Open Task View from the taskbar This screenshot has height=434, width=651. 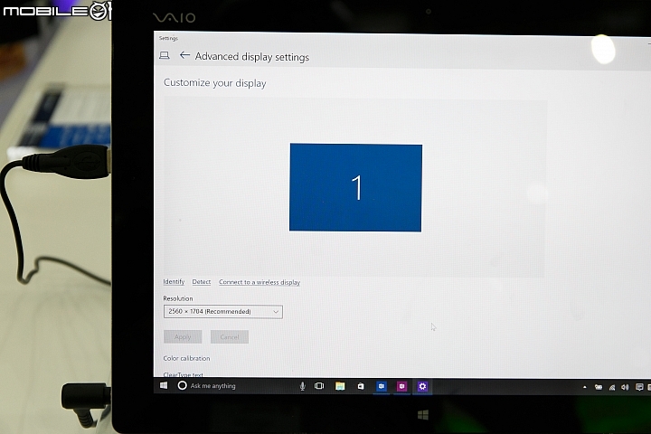tap(319, 386)
